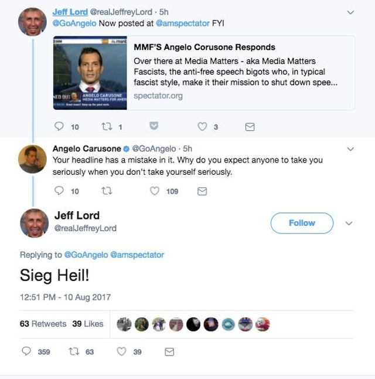This screenshot has height=379, width=375.
Task: Reply to the first Jeff Lord tweet
Action: point(59,127)
